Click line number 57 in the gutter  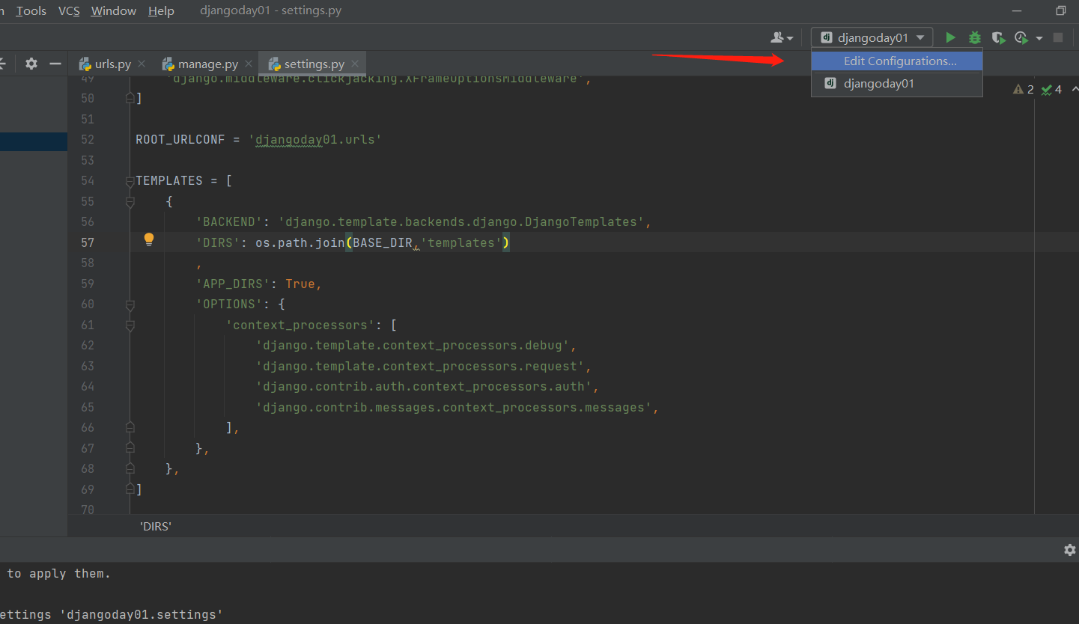(88, 243)
